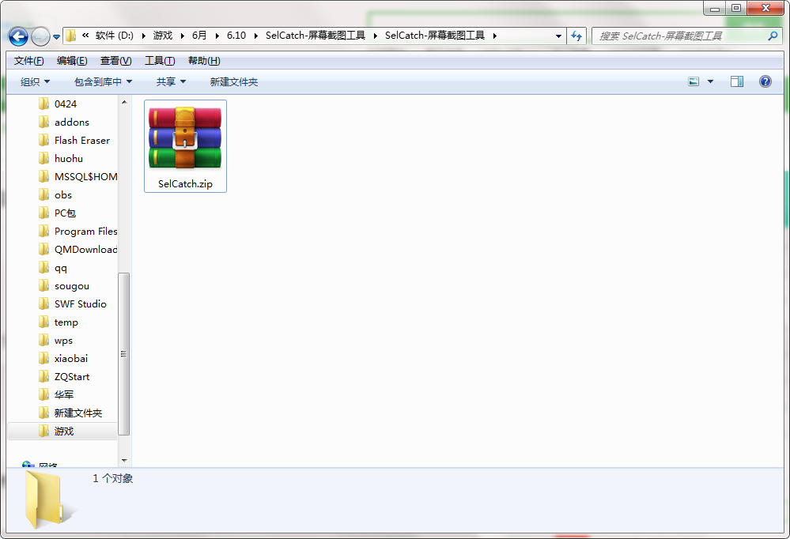Viewport: 790px width, 539px height.
Task: Click the greyed Forward navigation arrow
Action: 40,36
